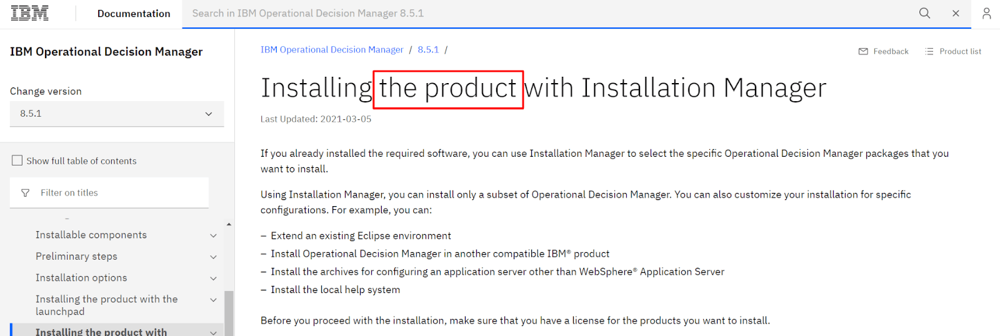Clear the search with the X icon

(956, 13)
